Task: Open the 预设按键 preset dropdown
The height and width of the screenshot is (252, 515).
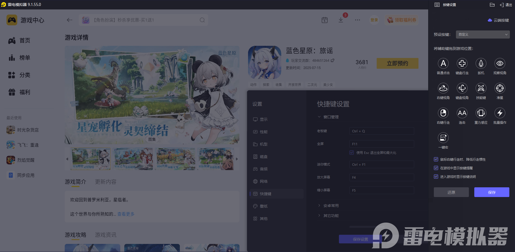Action: point(482,34)
